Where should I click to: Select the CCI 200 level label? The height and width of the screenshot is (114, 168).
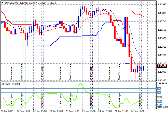[x=159, y=89]
